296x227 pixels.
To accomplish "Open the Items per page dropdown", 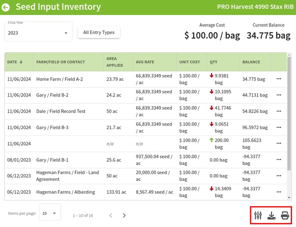I will [x=49, y=213].
